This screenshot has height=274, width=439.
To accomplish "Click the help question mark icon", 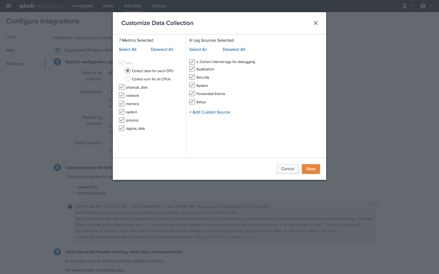I will coord(423,6).
